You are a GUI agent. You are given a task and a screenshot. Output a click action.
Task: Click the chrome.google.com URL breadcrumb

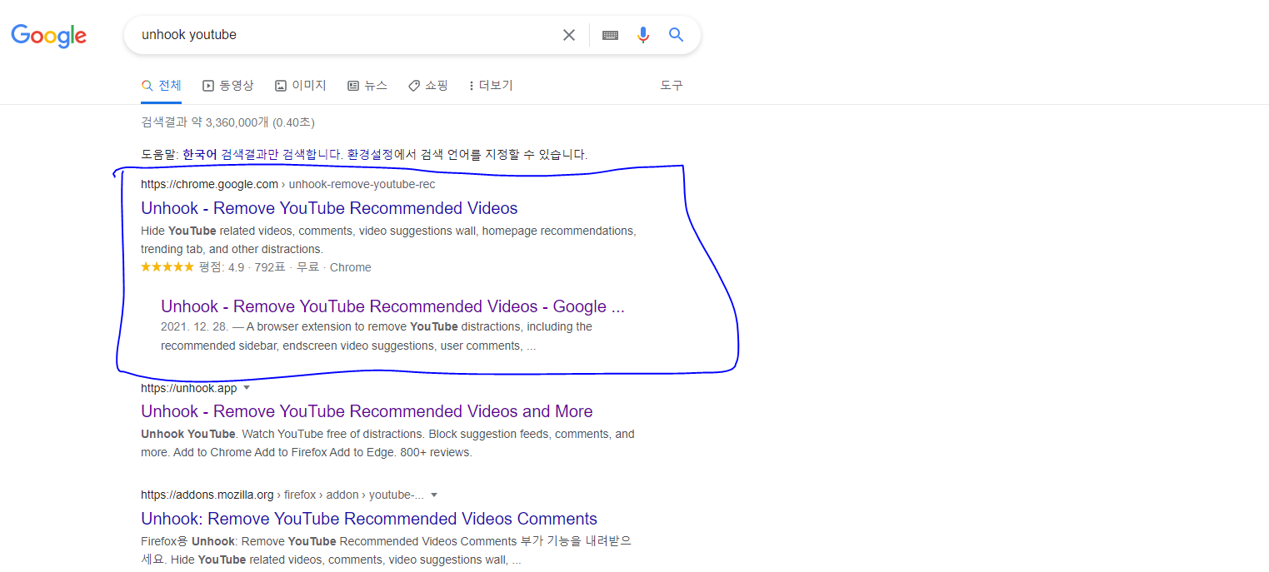[287, 184]
